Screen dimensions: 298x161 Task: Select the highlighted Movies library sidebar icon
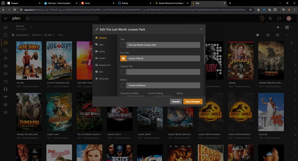pyautogui.click(x=6, y=43)
